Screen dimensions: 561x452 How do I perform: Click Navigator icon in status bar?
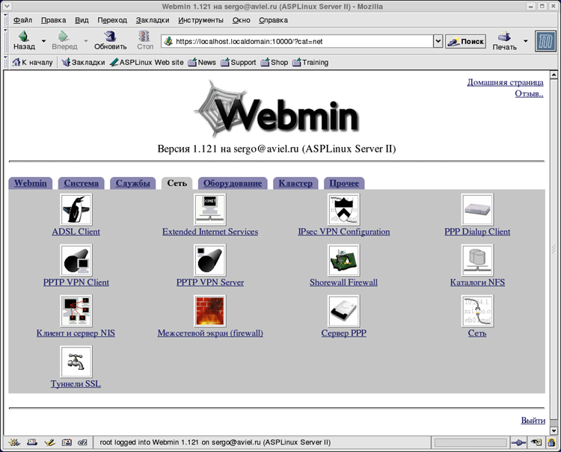tap(14, 442)
